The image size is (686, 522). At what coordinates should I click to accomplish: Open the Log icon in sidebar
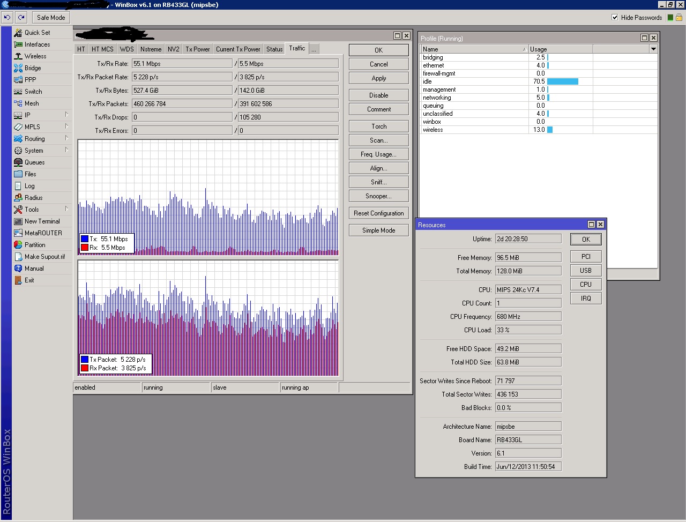[18, 186]
